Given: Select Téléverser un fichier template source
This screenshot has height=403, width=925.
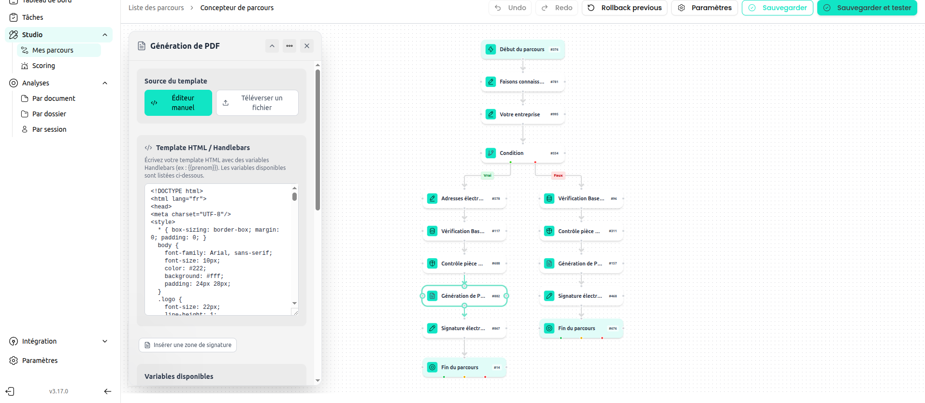Looking at the screenshot, I should pyautogui.click(x=257, y=103).
